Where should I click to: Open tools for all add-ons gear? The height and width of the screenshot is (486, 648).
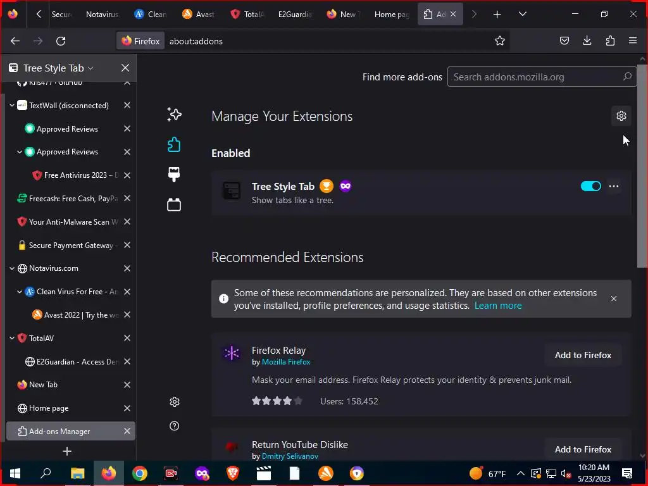pyautogui.click(x=621, y=116)
